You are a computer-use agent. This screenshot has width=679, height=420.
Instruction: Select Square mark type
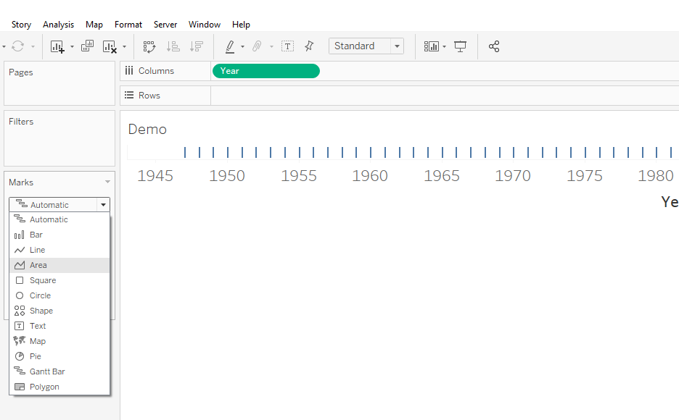59,280
